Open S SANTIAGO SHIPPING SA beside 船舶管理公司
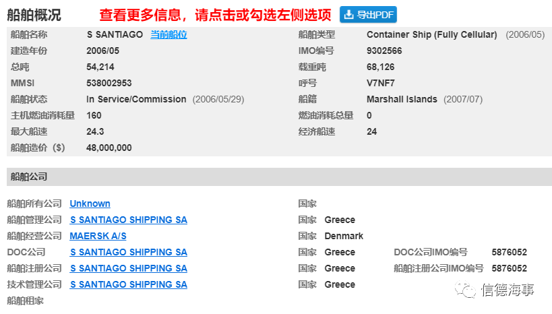552x314 pixels. pyautogui.click(x=129, y=220)
